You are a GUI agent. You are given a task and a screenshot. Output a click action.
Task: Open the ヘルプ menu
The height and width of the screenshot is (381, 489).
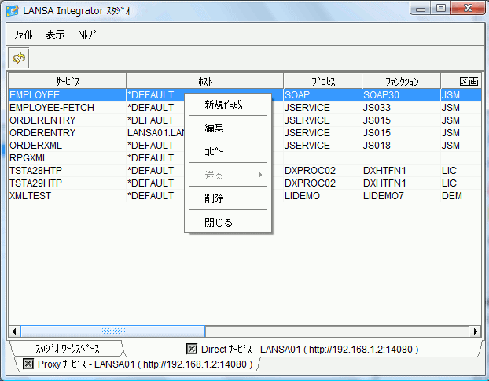(87, 35)
